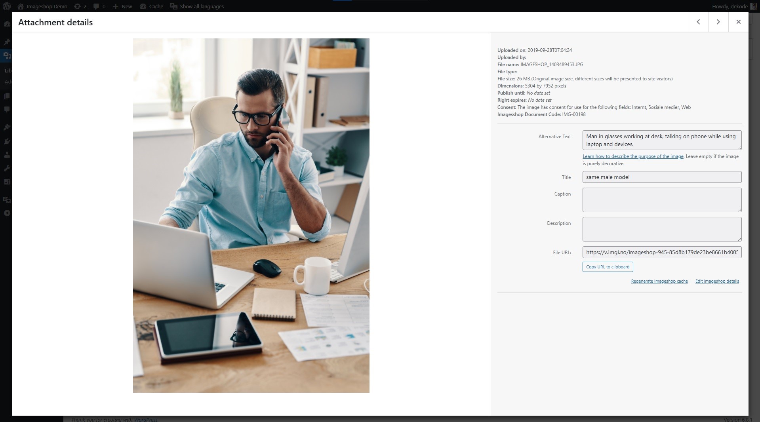Open Plugins via the plug sidebar icon
The height and width of the screenshot is (422, 760).
pyautogui.click(x=7, y=141)
